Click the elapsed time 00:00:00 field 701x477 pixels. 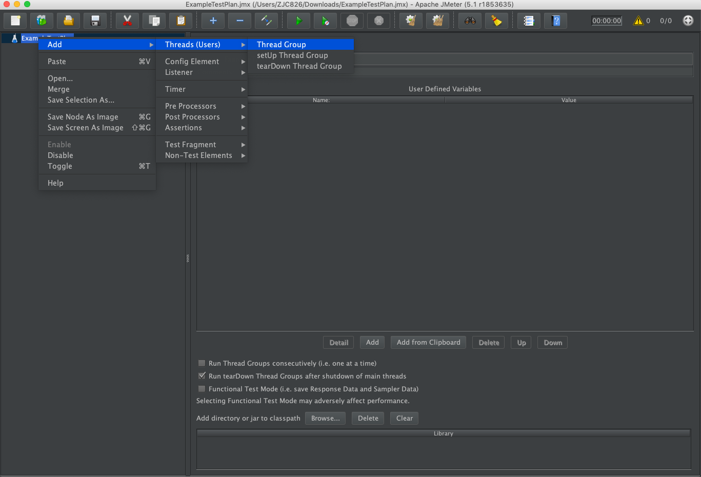(607, 21)
